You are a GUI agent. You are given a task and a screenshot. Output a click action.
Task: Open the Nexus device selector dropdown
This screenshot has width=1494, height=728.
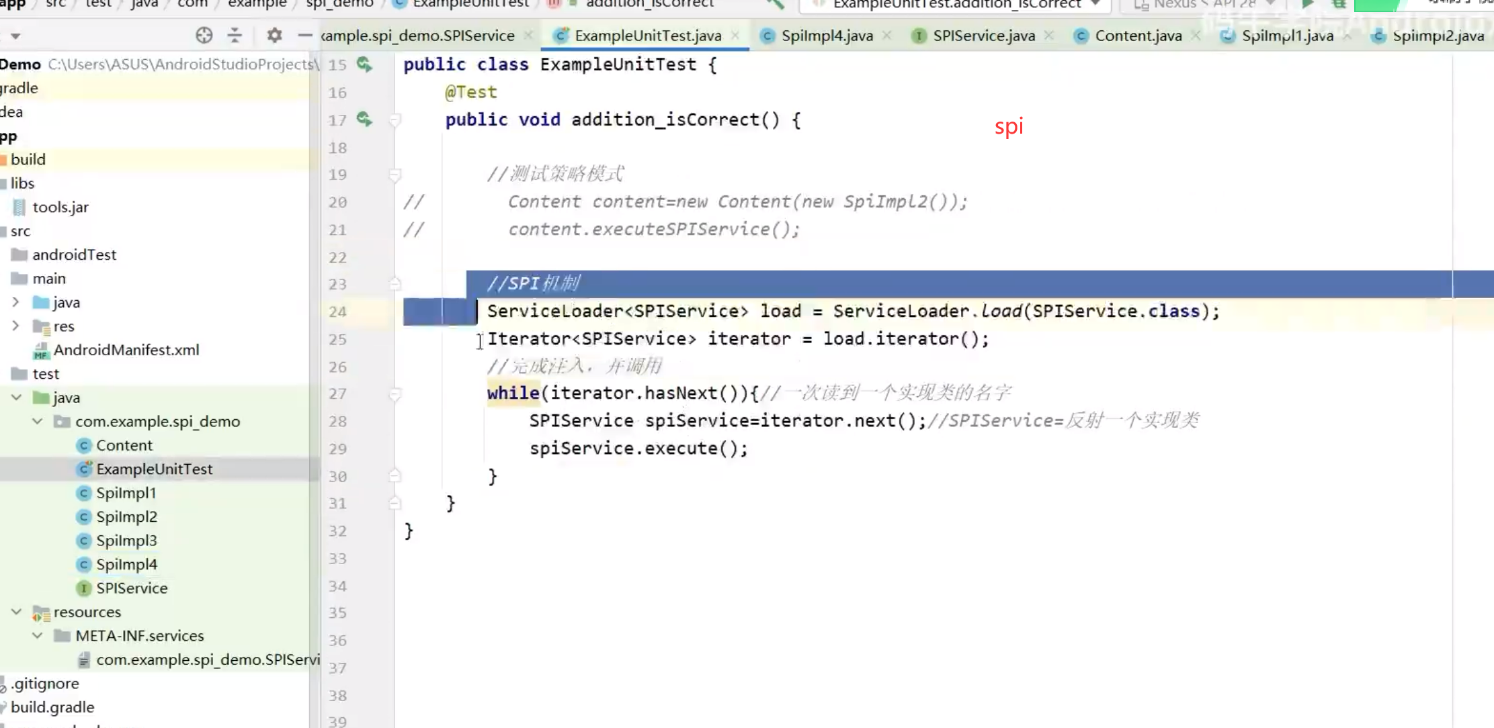coord(1204,4)
